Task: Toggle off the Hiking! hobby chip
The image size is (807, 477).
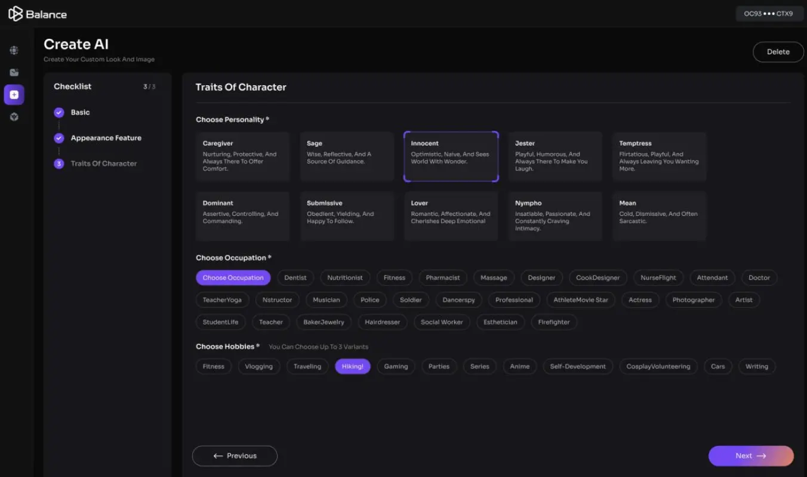Action: (x=352, y=366)
